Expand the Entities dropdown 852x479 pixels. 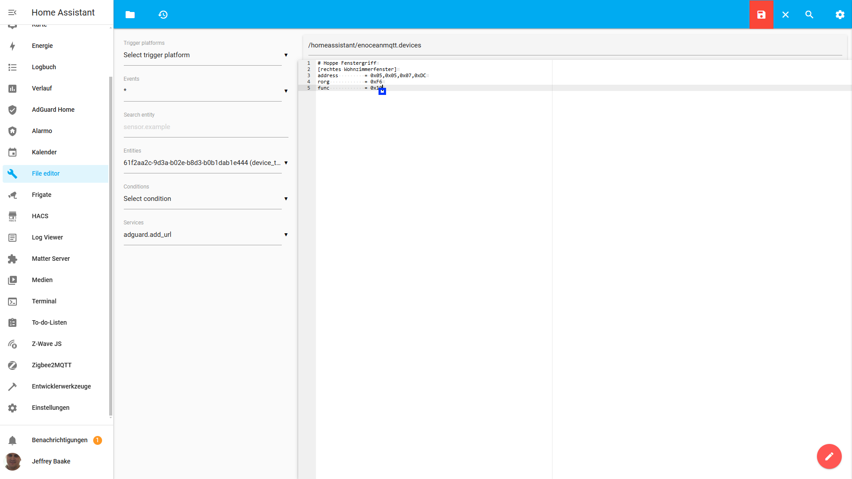(205, 163)
